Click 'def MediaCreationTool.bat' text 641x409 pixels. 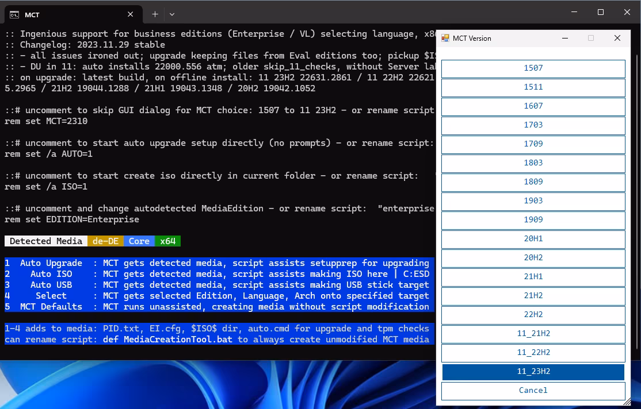(x=167, y=339)
